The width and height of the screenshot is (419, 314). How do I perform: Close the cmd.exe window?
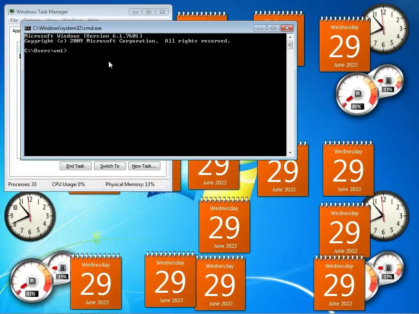(287, 28)
